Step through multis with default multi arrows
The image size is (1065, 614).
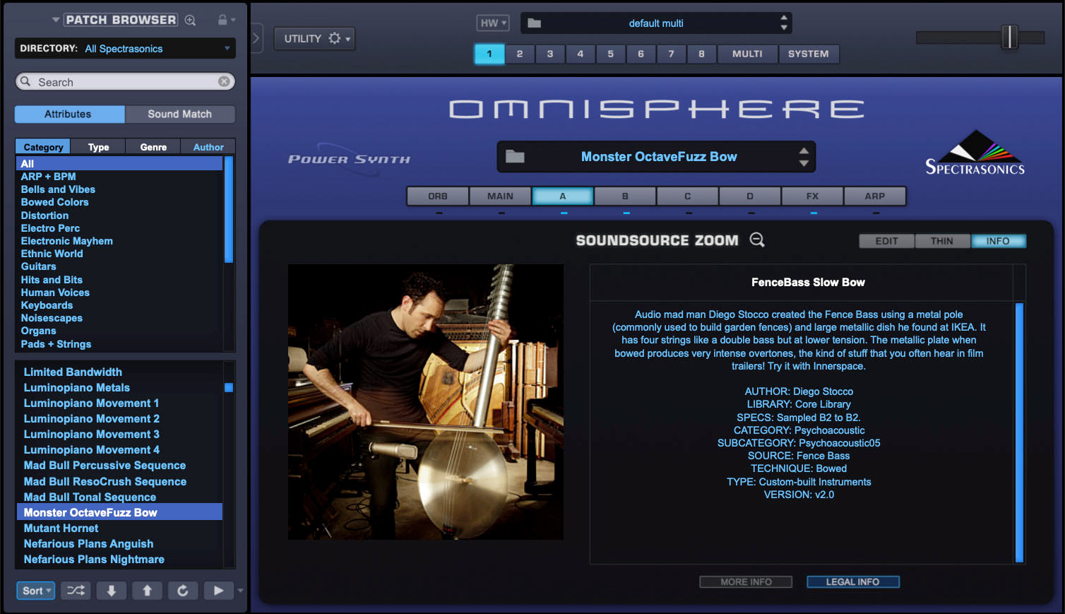click(783, 23)
